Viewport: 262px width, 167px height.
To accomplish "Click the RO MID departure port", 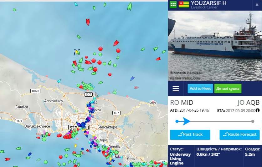I will click(x=182, y=102).
